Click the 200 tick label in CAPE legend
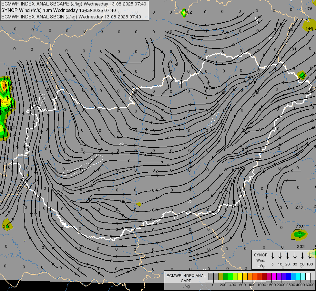The width and height of the screenshot is (316, 291). click(223, 285)
